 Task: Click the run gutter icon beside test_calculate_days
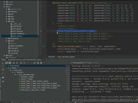tap(43, 46)
